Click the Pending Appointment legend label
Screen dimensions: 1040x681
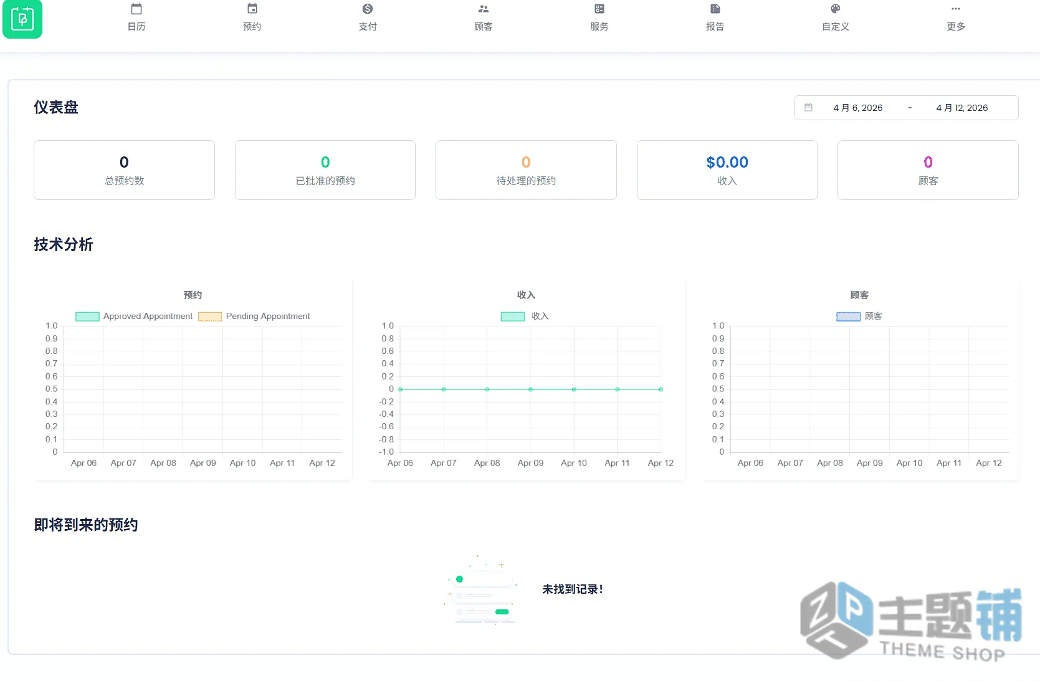click(268, 317)
